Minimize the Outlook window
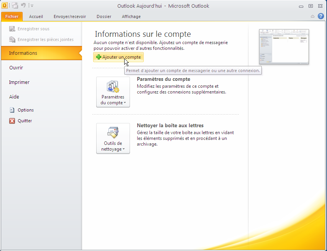 pyautogui.click(x=301, y=6)
